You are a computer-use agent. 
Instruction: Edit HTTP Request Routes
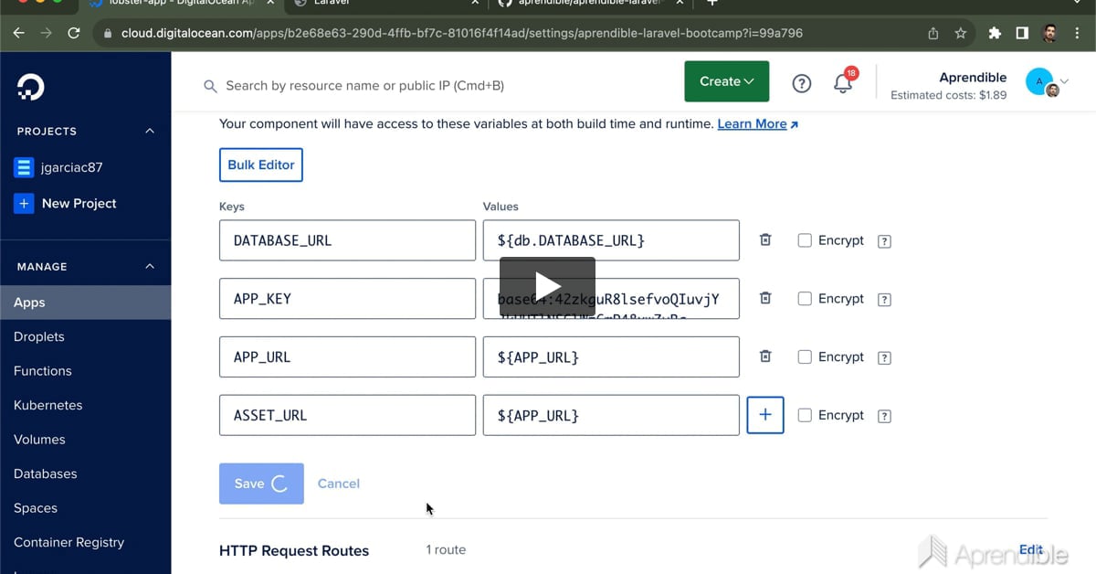pos(1031,549)
